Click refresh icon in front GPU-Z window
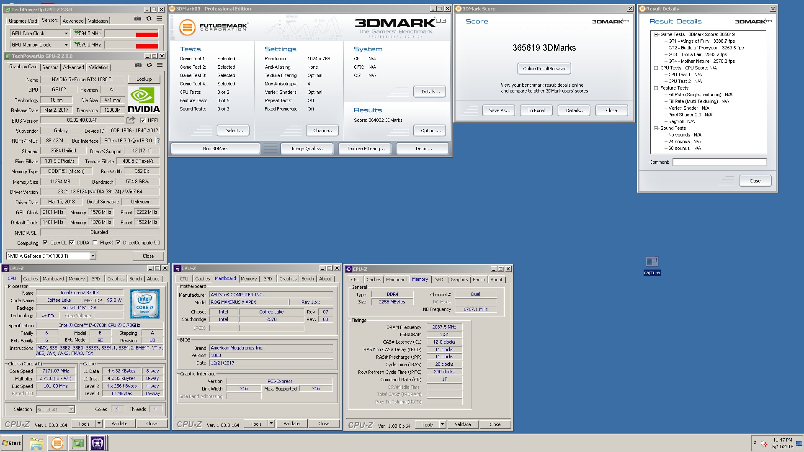The height and width of the screenshot is (452, 804). [x=149, y=65]
